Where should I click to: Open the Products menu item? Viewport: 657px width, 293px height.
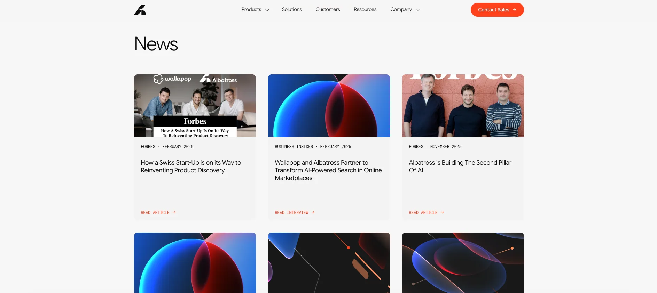(x=251, y=10)
